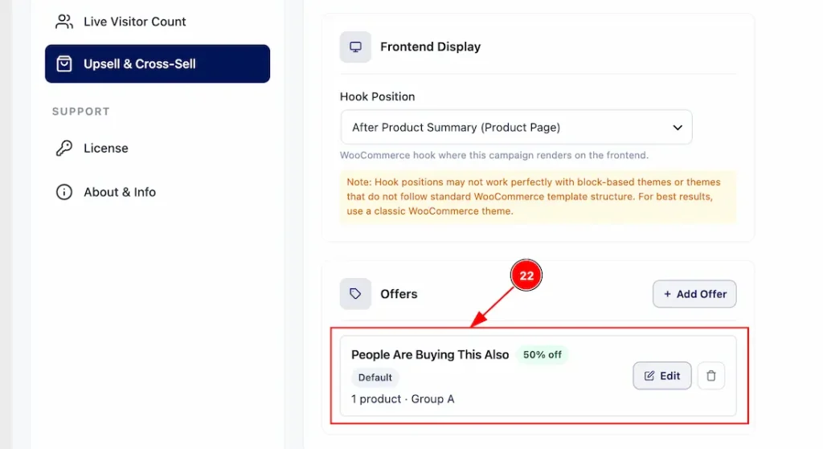Viewport: 823px width, 449px height.
Task: Click the shopping bag icon in Upsell & Cross-Sell
Action: [x=64, y=64]
